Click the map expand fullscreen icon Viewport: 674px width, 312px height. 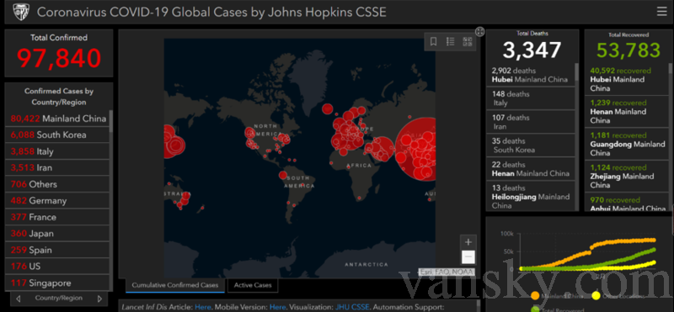(x=480, y=32)
